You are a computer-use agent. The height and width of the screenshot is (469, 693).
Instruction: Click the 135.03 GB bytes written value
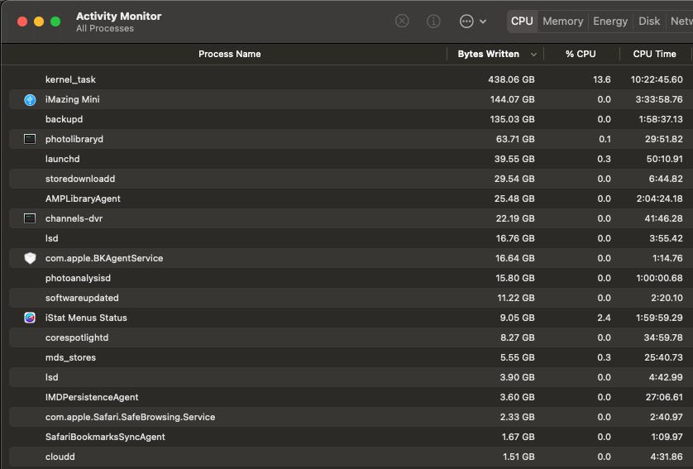(512, 119)
